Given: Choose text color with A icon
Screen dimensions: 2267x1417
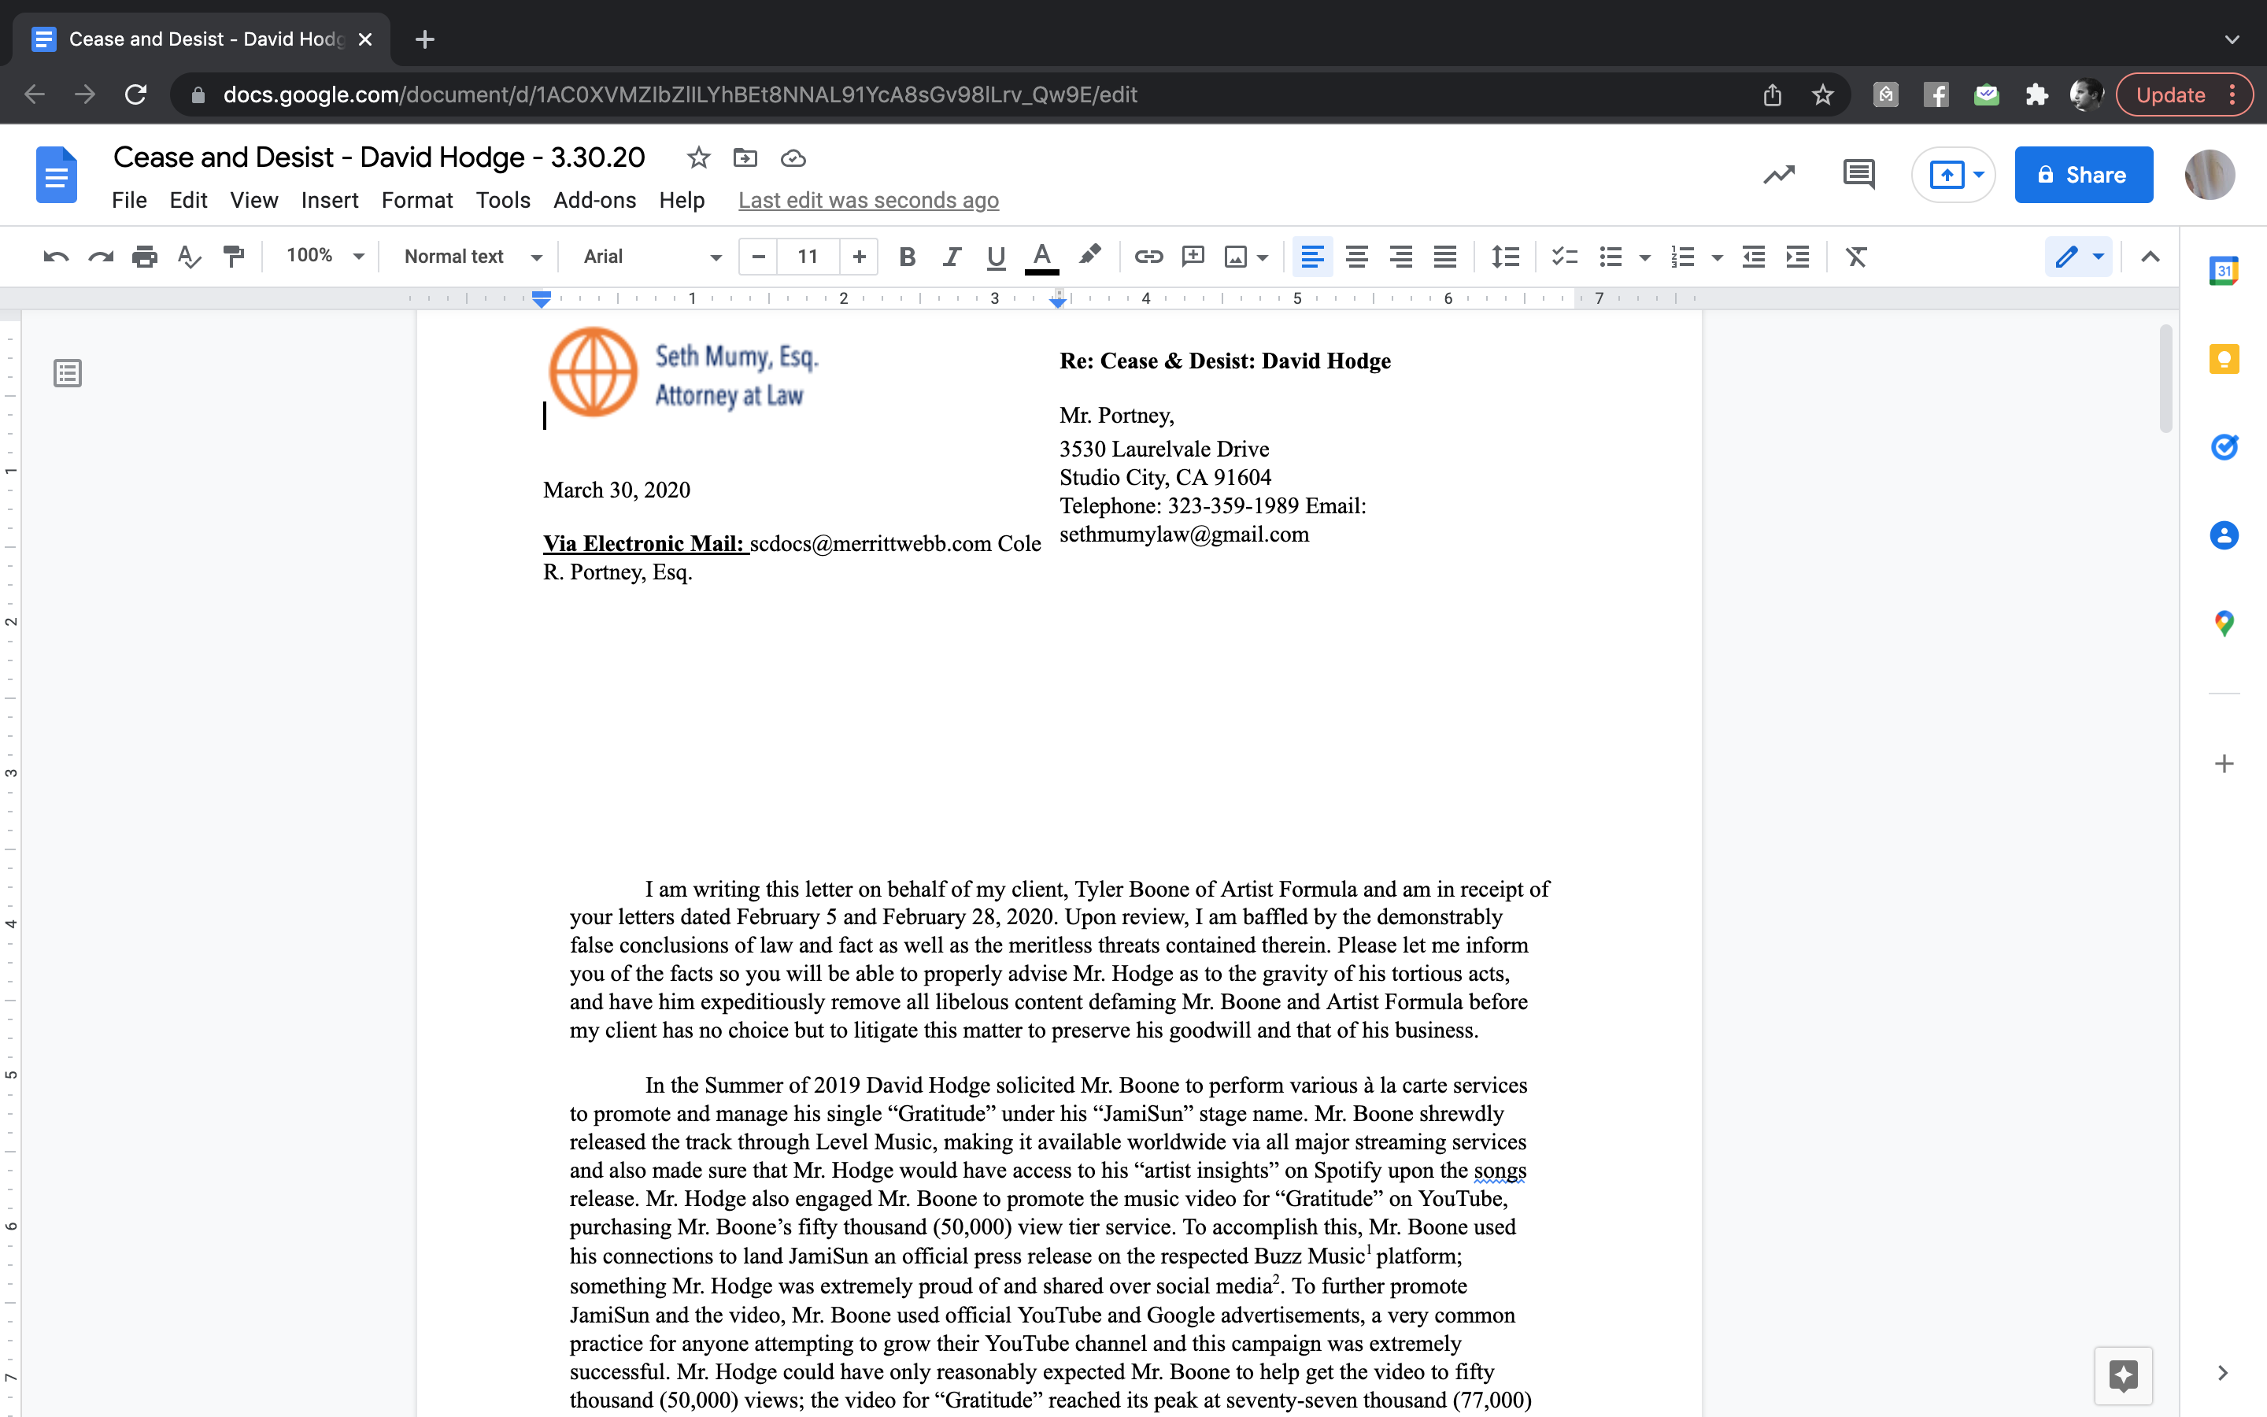Looking at the screenshot, I should 1041,257.
